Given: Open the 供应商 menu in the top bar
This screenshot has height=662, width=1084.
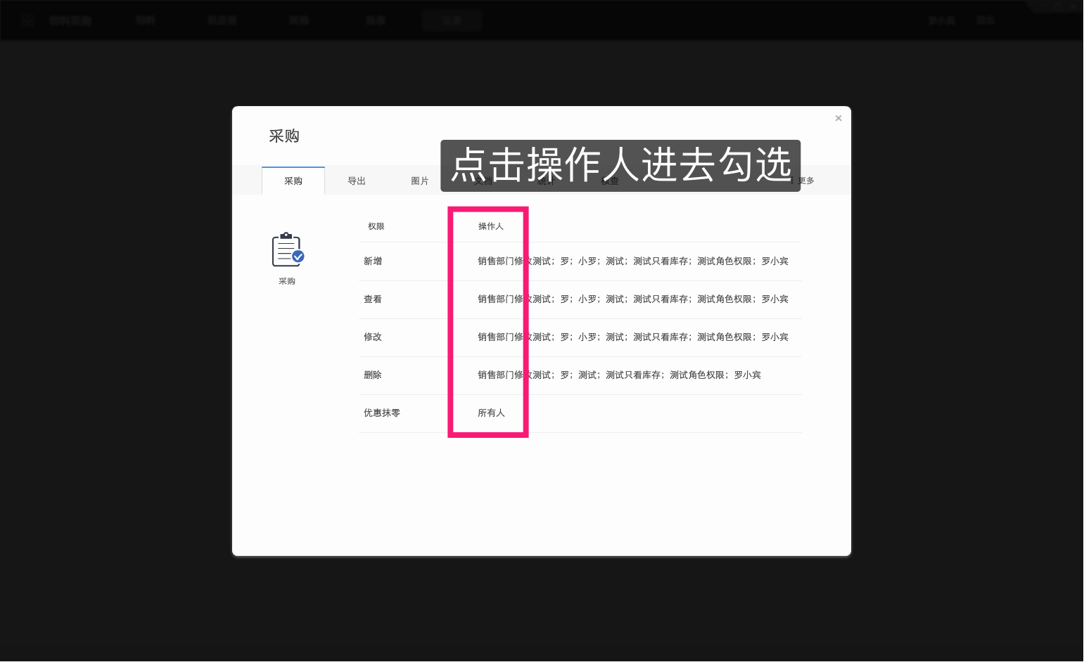Looking at the screenshot, I should (x=222, y=20).
